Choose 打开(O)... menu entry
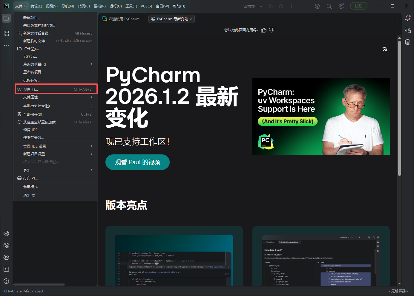 click(x=56, y=49)
